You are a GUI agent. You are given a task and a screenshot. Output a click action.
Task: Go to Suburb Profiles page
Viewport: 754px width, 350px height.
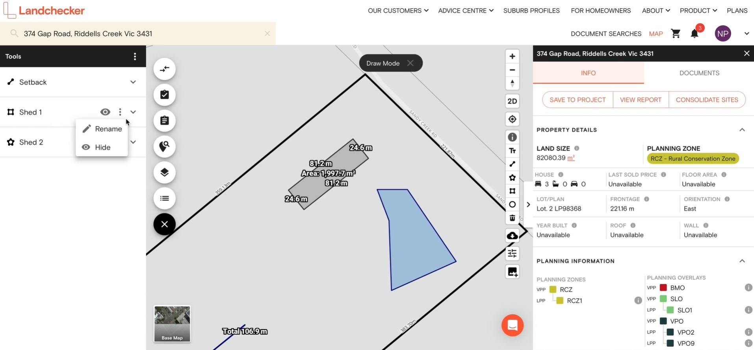click(531, 11)
